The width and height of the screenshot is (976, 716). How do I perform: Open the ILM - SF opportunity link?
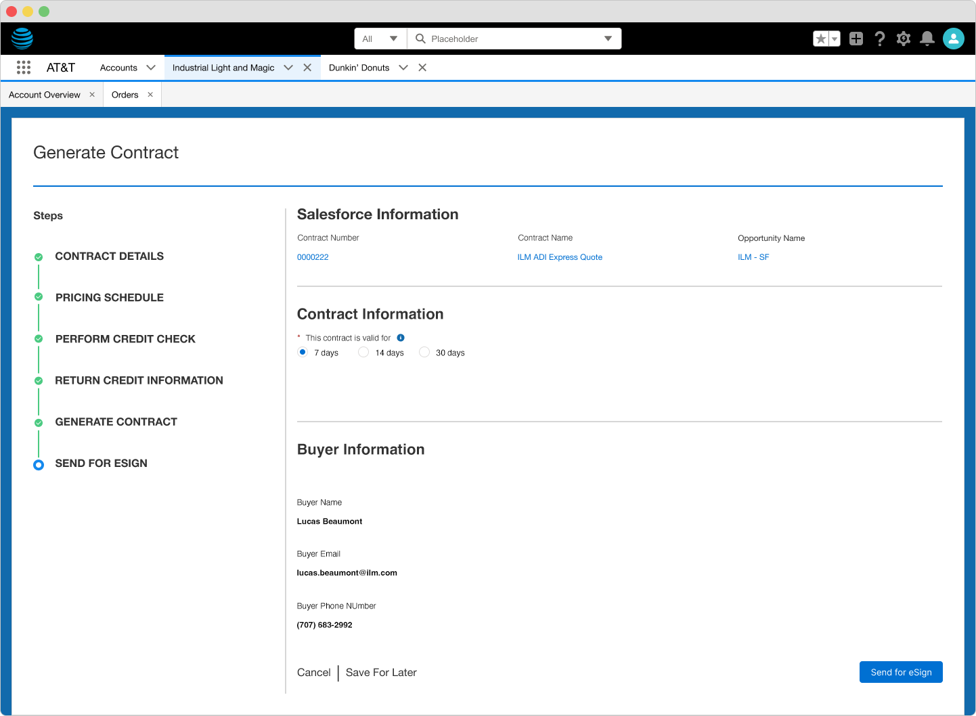[x=753, y=257]
